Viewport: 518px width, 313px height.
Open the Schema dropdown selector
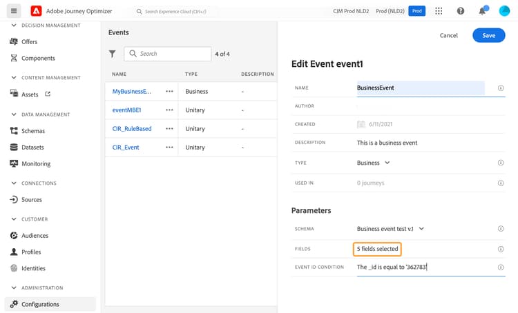click(x=391, y=229)
